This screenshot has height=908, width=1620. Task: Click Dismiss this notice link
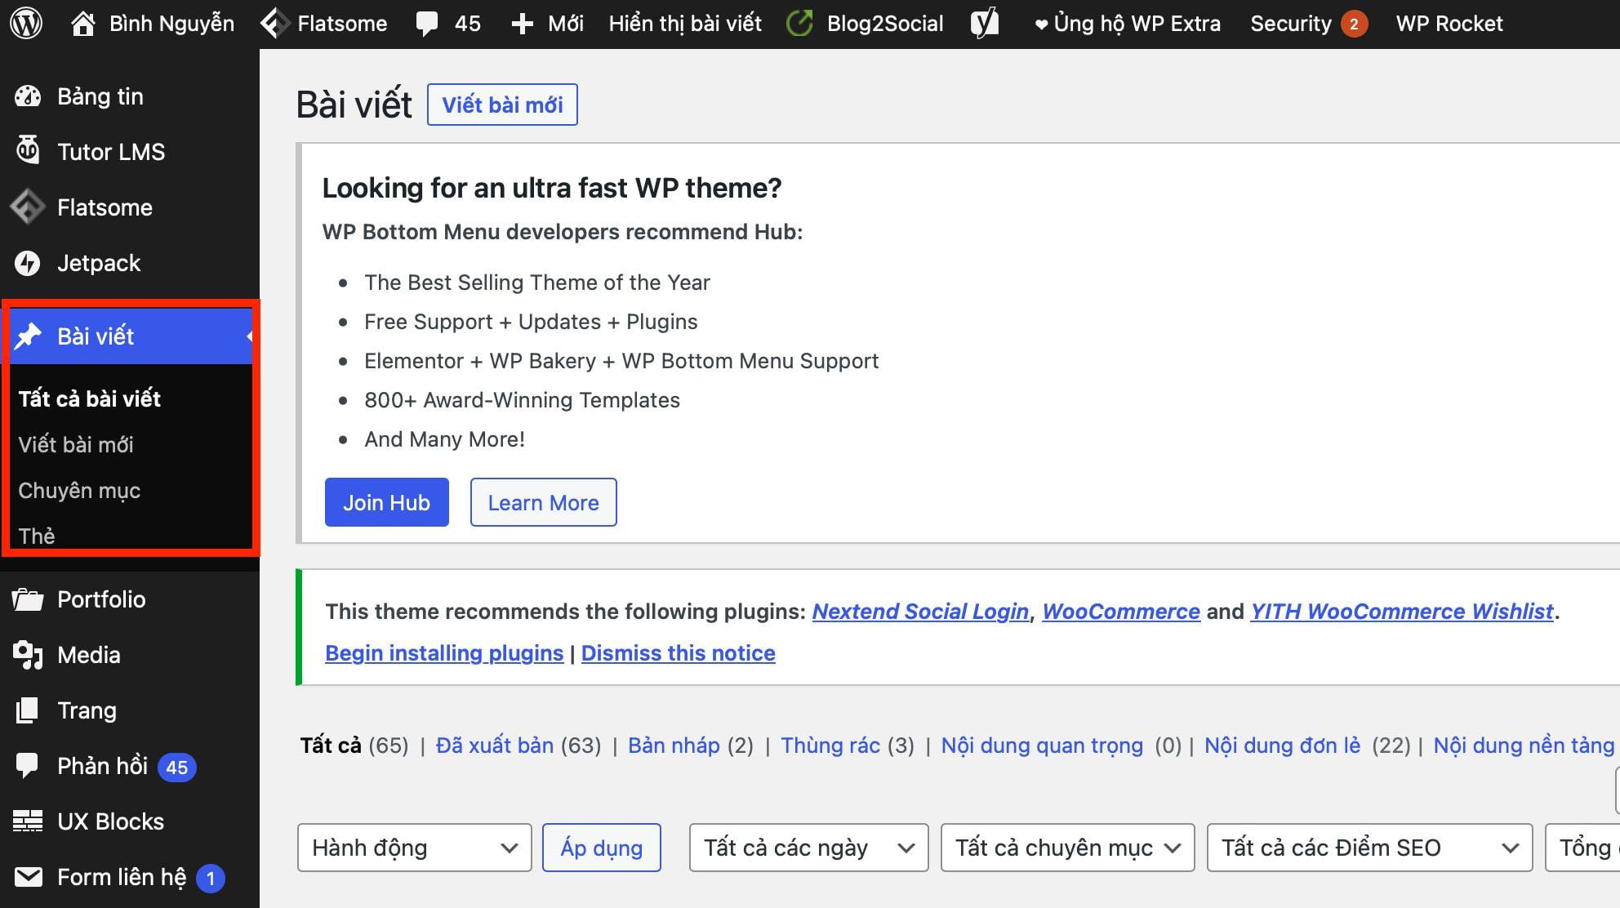click(x=678, y=653)
